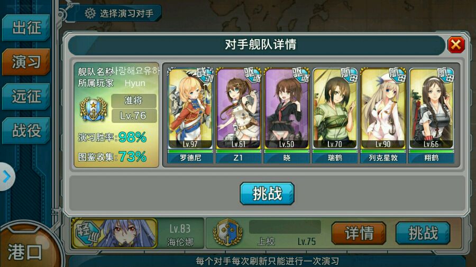This screenshot has width=476, height=267.
Task: Click the 上校 rank shield emblem
Action: [227, 233]
